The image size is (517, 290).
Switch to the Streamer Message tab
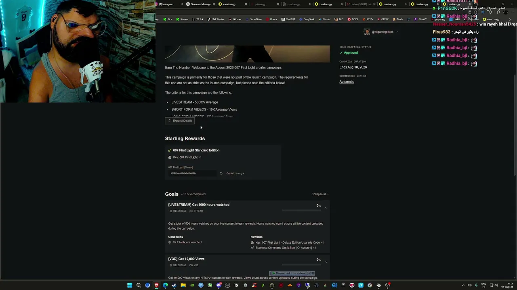tap(200, 4)
